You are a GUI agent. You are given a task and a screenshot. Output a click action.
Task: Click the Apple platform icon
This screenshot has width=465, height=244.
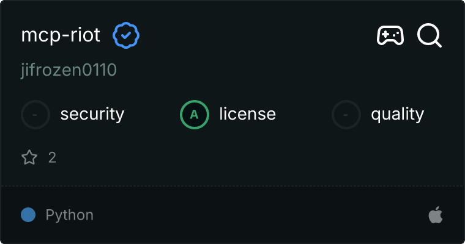click(x=435, y=215)
